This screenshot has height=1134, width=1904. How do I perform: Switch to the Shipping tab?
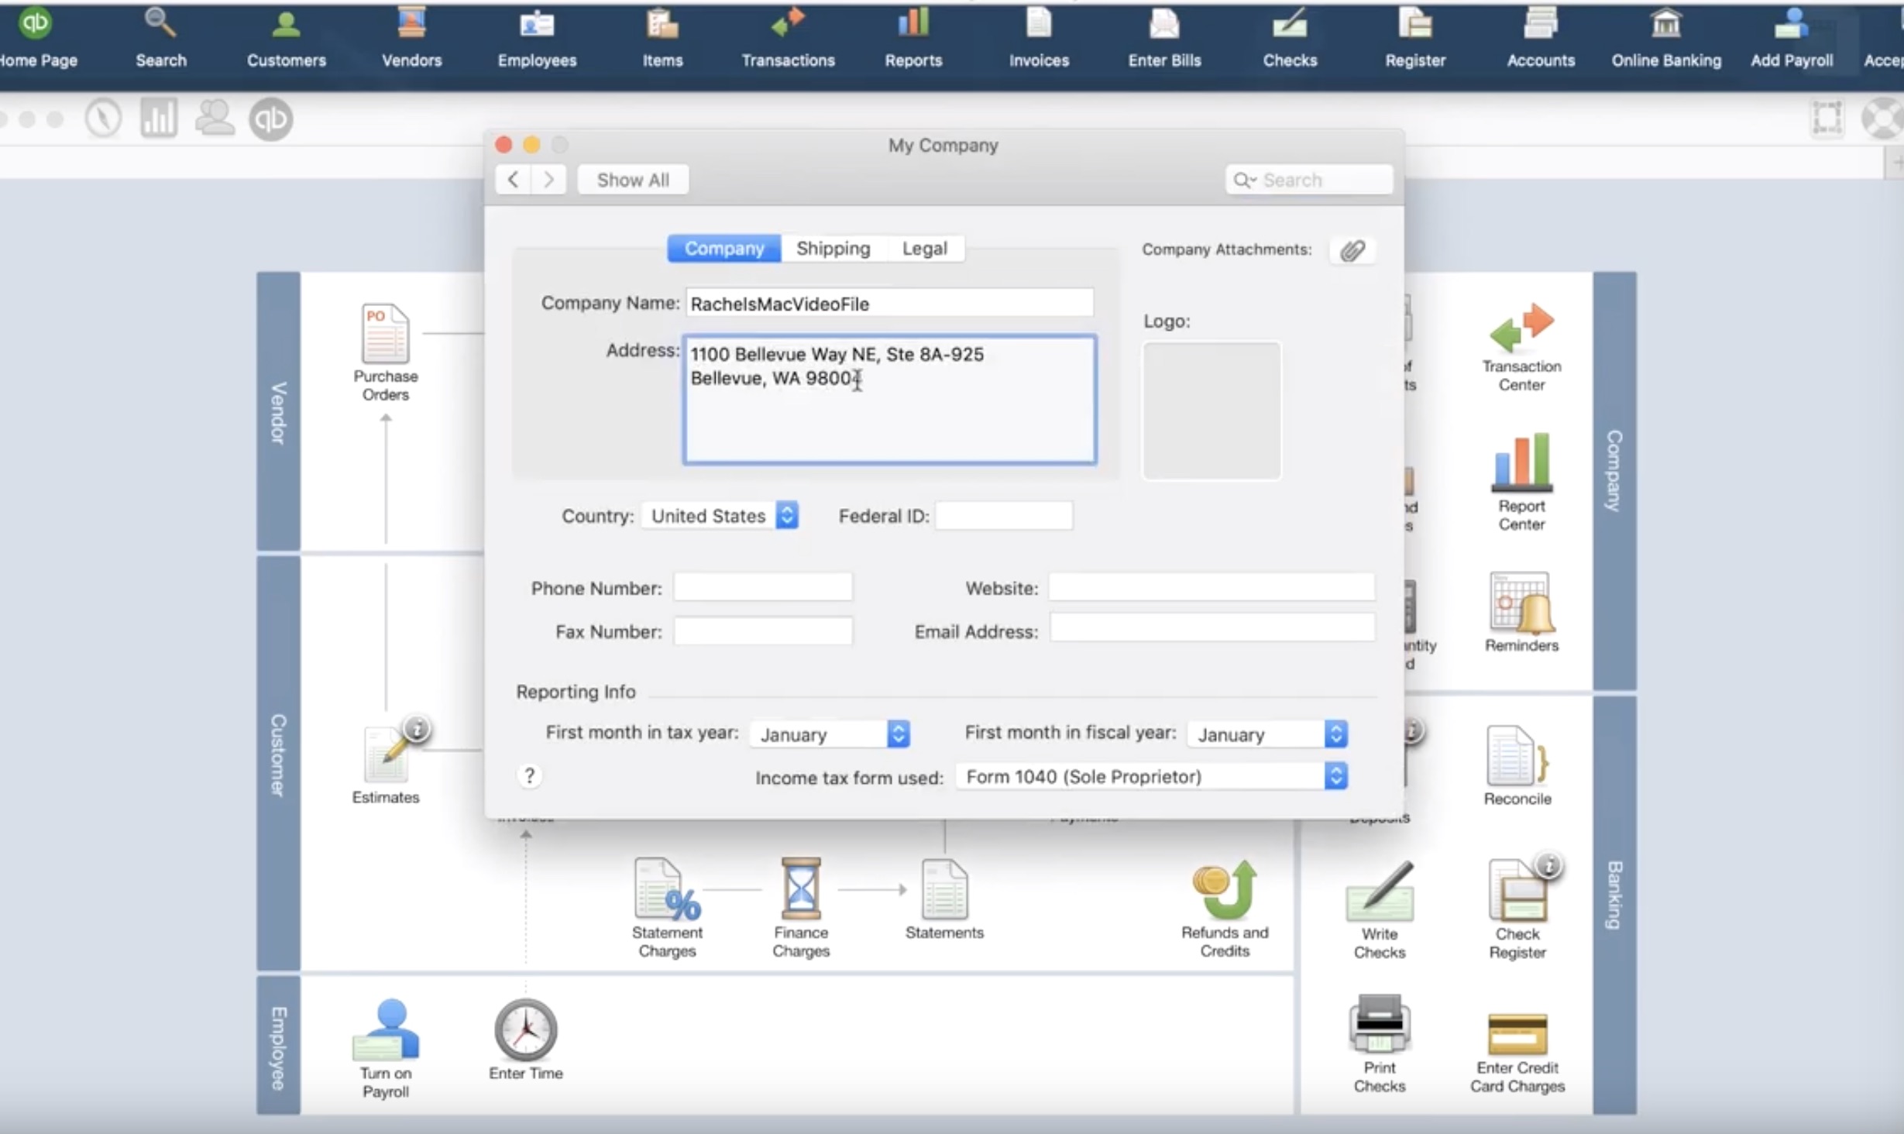[833, 249]
